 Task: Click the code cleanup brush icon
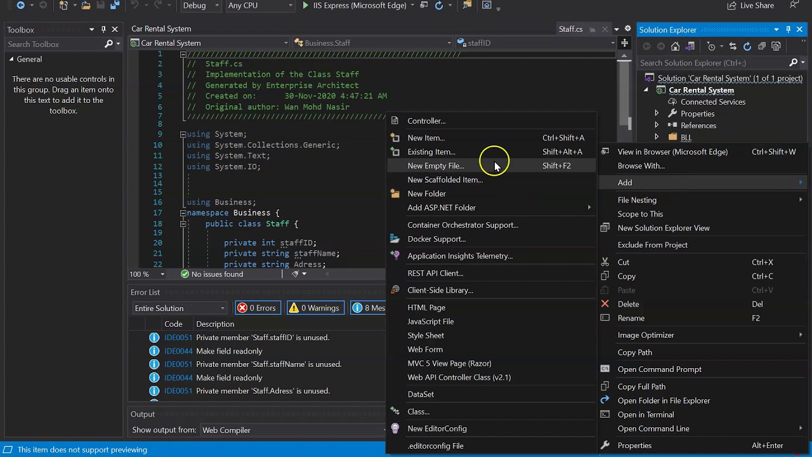[x=296, y=274]
